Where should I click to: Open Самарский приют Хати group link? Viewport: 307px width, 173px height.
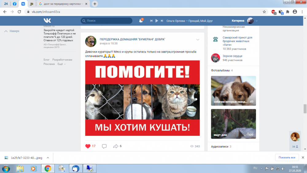click(x=237, y=41)
